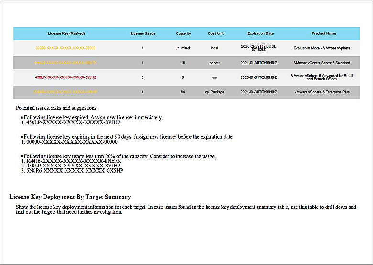Screen dimensions: 373x265
Task: Select the Capacity column header
Action: tap(183, 33)
